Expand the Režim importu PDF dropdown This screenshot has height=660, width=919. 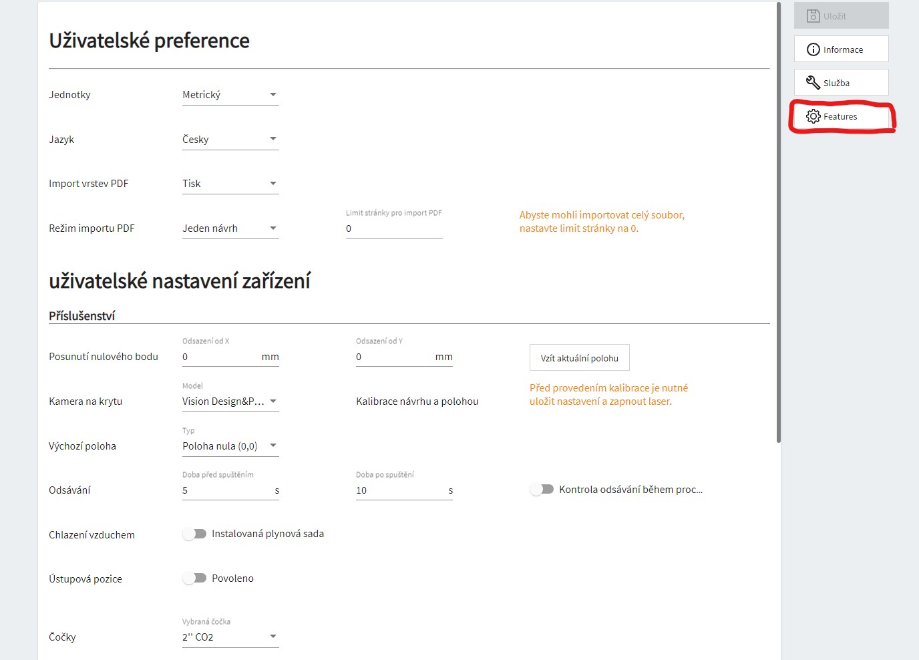click(x=230, y=228)
